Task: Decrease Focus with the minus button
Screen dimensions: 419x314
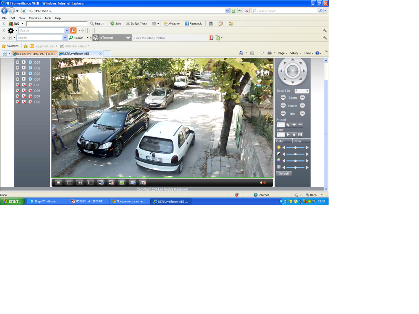Action: (302, 105)
